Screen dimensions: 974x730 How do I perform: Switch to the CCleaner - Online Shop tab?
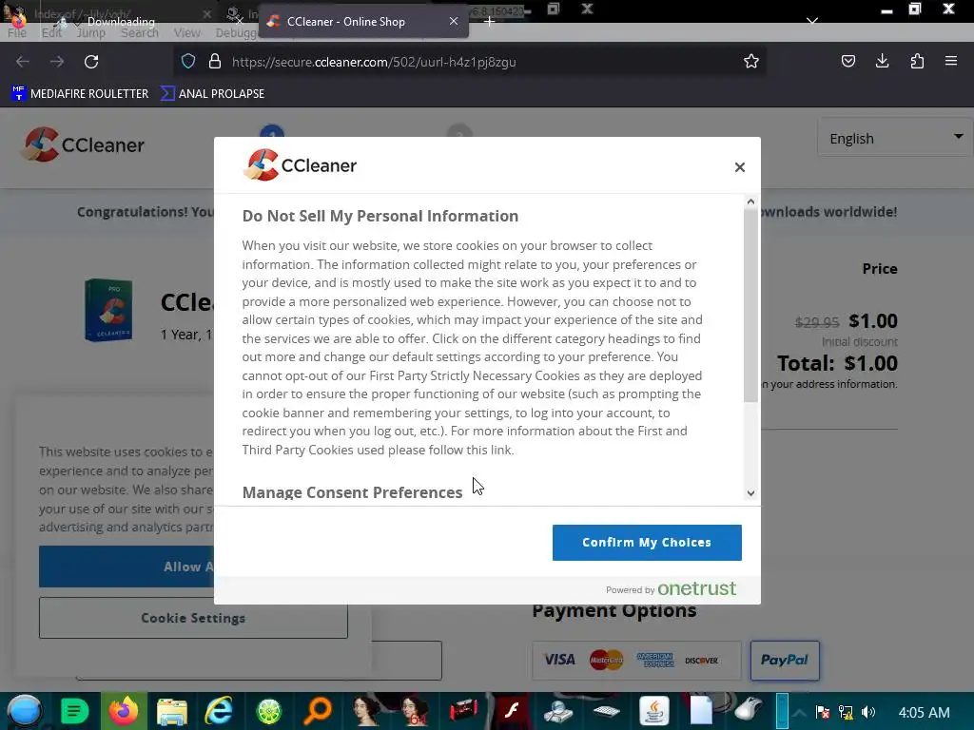363,22
